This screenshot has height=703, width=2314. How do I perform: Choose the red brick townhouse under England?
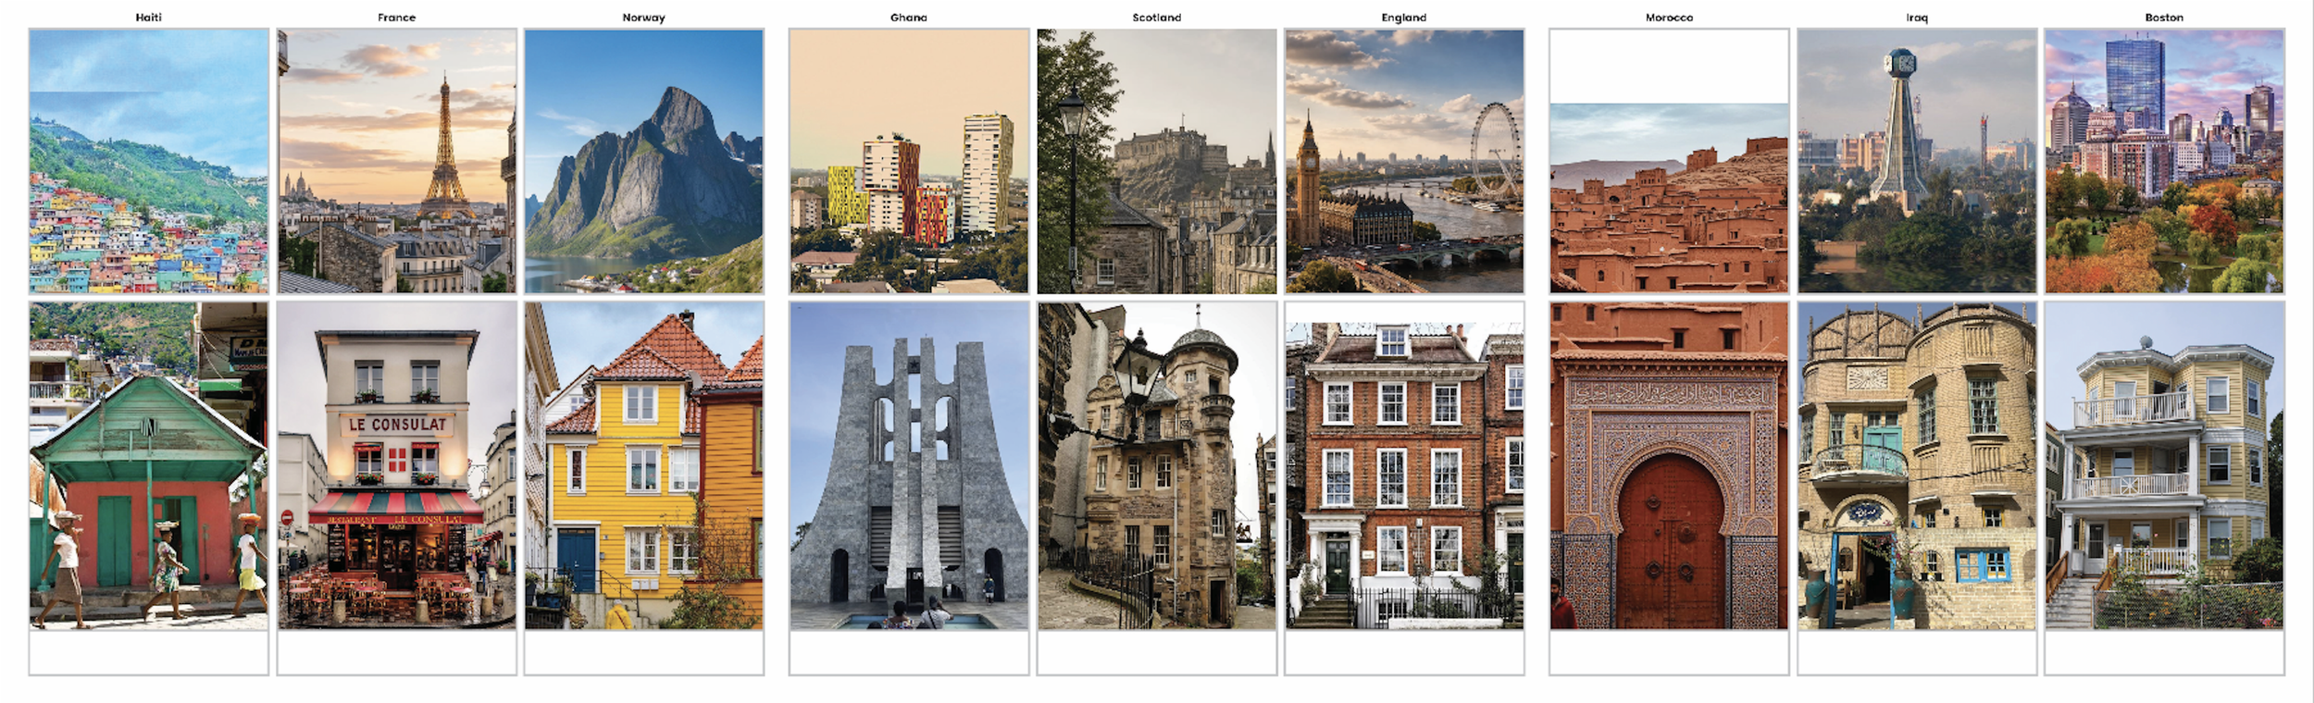[1404, 475]
